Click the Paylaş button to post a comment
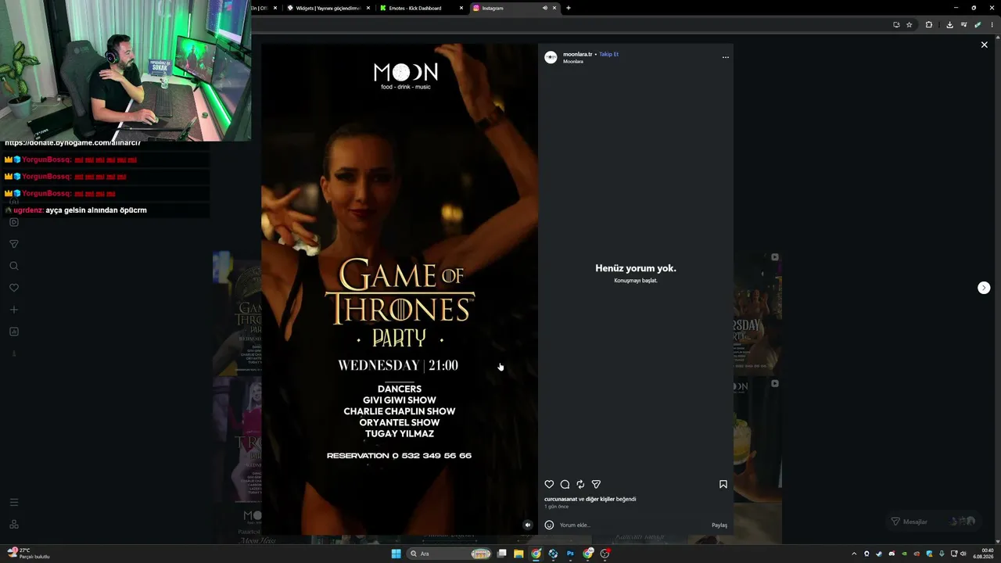Viewport: 1001px width, 563px height. pos(719,525)
